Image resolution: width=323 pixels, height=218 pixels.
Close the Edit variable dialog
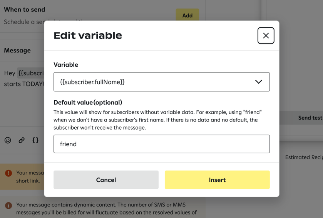(266, 35)
